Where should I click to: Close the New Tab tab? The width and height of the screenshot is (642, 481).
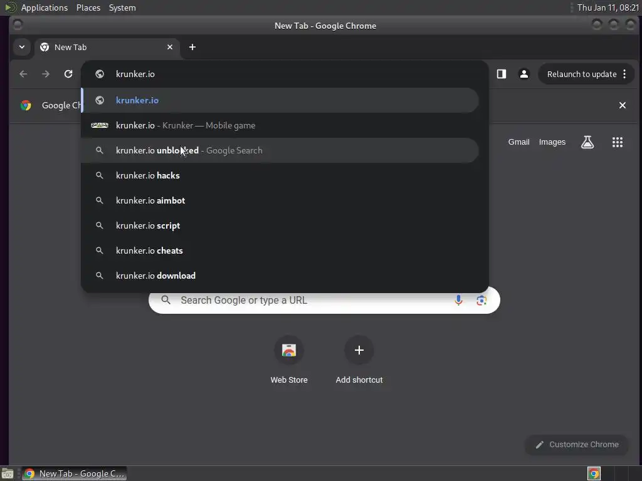click(170, 47)
